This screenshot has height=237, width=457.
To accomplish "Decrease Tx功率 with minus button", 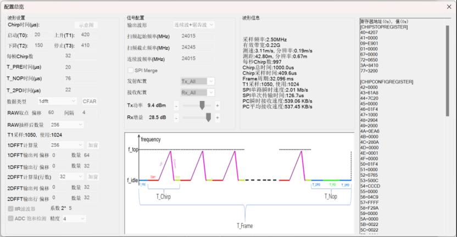I will coord(176,106).
